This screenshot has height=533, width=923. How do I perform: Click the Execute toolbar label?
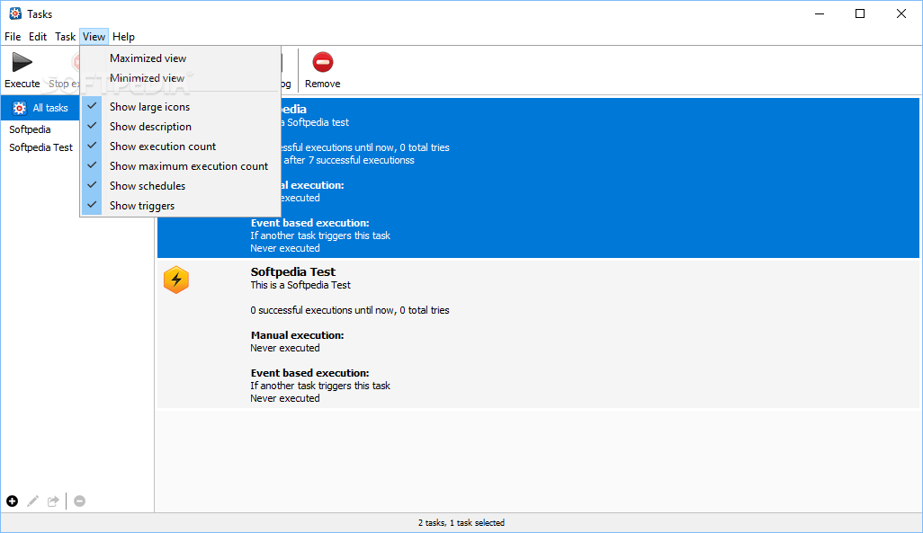click(22, 84)
